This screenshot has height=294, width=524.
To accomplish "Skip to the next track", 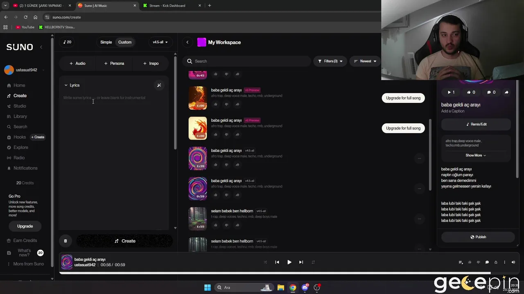I will click(x=301, y=262).
